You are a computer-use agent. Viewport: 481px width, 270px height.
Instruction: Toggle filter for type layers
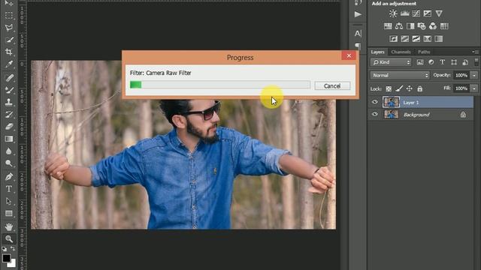443,62
